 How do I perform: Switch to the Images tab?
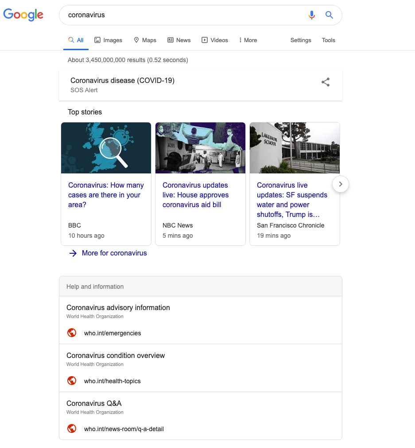tap(108, 40)
